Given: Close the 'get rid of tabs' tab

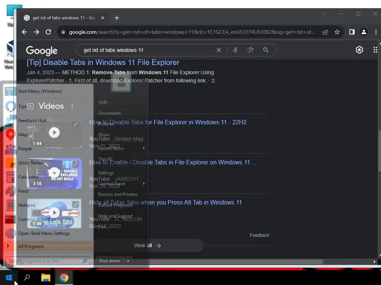Looking at the screenshot, I should [x=103, y=18].
